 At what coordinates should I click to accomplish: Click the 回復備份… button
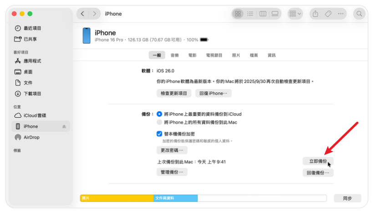click(x=318, y=173)
